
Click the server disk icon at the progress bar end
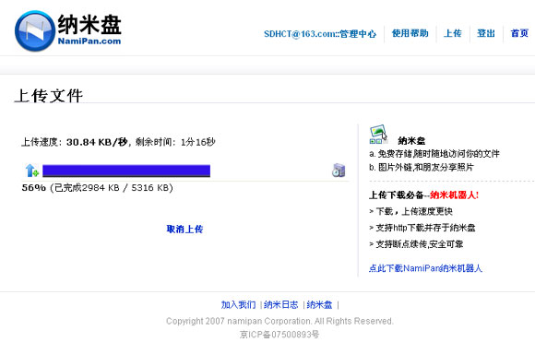(x=339, y=171)
